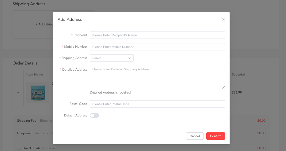
Task: Open the Shipping Address Select dropdown
Action: point(112,58)
